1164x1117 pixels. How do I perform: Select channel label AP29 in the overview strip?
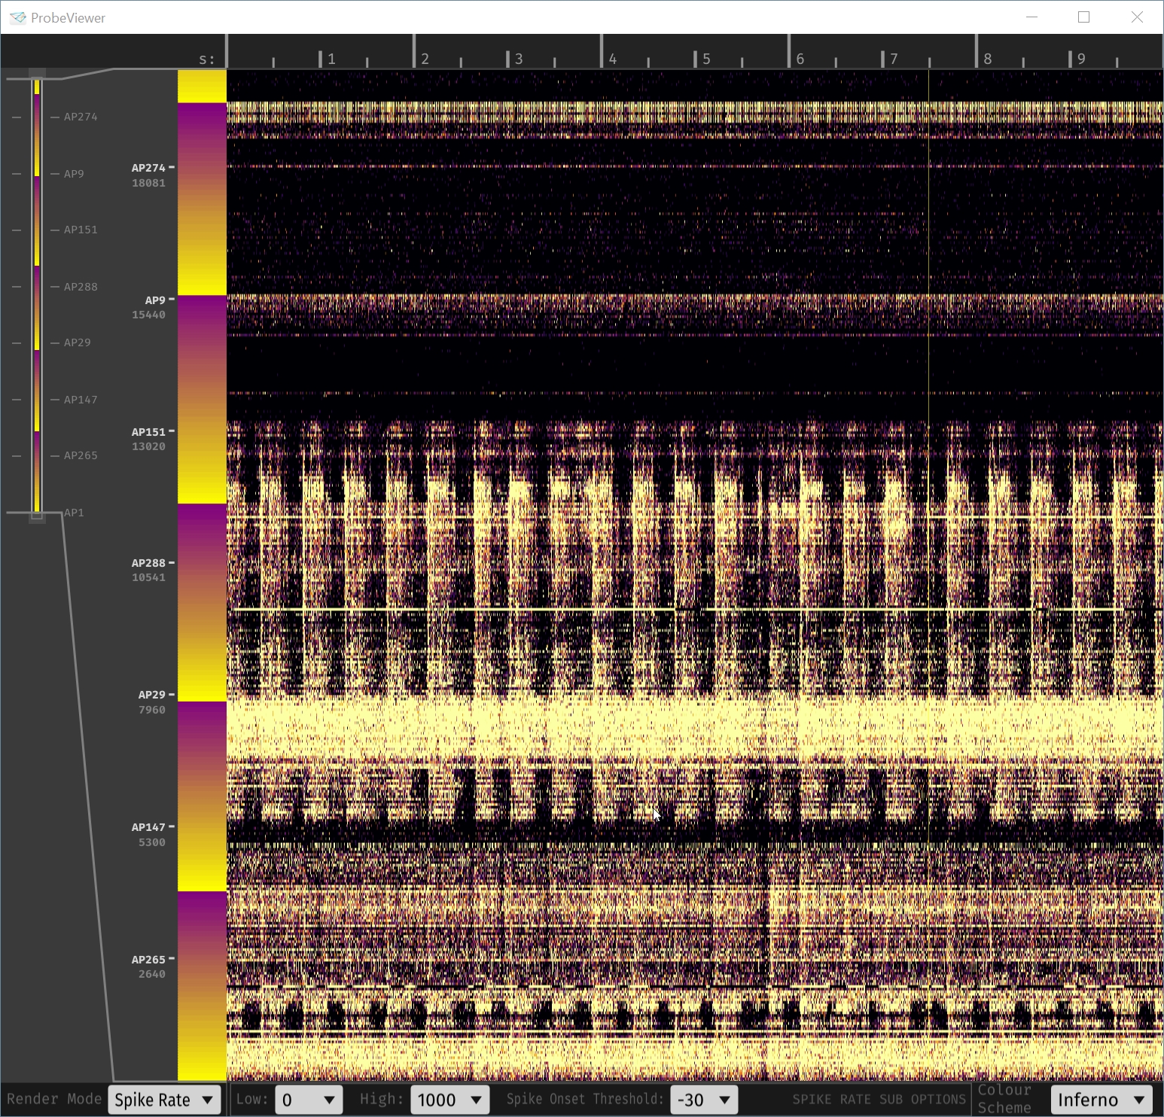[x=78, y=342]
